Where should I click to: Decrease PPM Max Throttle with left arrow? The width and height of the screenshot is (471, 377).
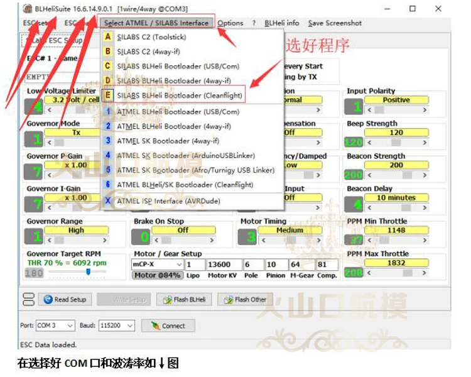point(369,273)
